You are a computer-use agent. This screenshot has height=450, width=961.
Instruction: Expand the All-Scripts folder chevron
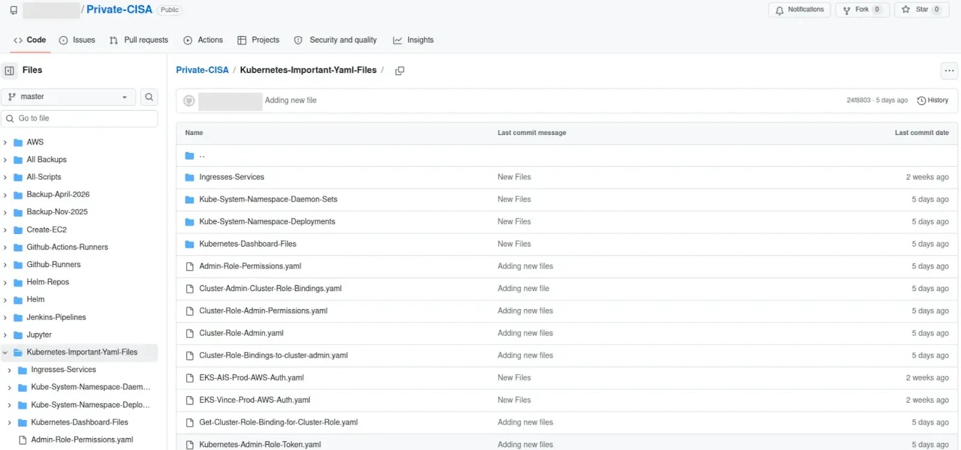point(5,178)
